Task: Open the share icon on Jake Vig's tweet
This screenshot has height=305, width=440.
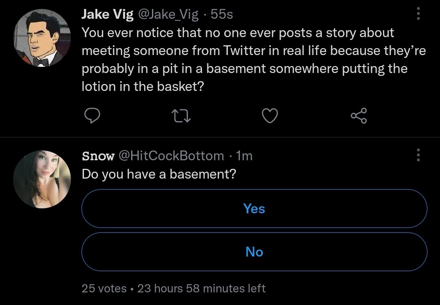Action: 359,116
